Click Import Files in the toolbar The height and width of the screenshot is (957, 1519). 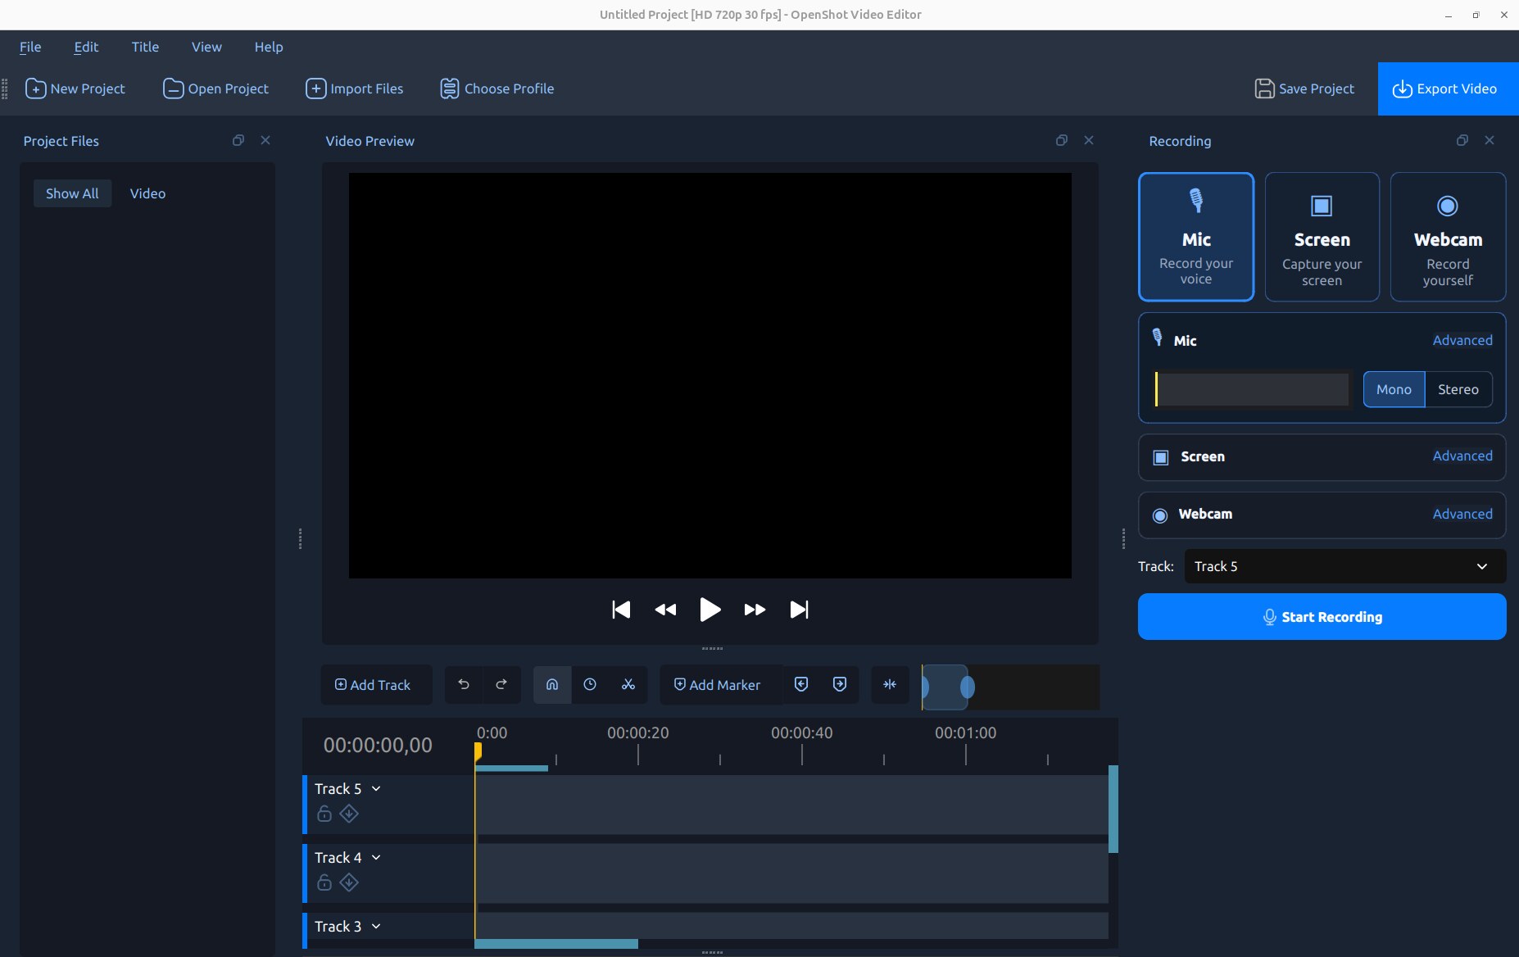coord(355,88)
